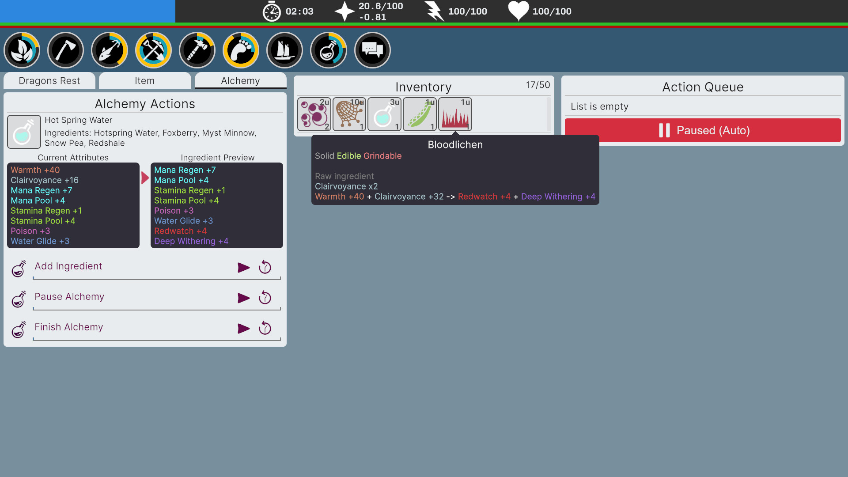
Task: Open the mining pickaxe skill
Action: 153,50
